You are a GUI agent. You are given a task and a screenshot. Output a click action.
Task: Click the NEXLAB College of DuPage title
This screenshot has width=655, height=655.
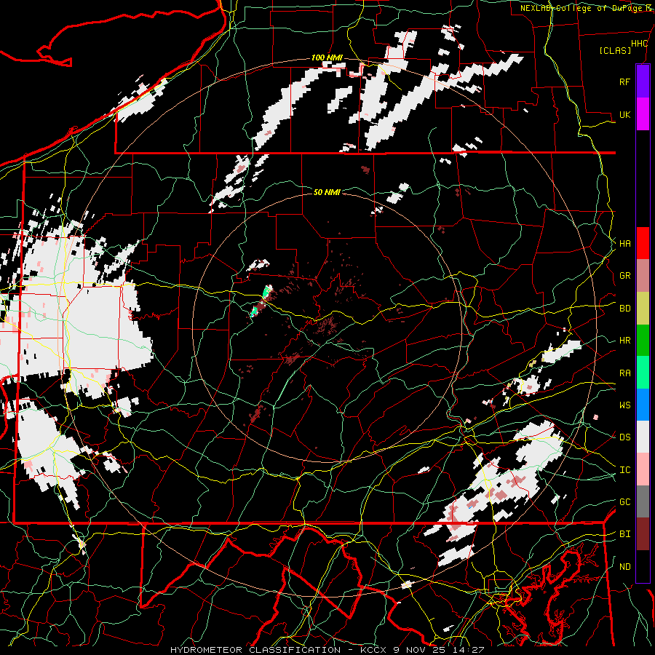click(585, 8)
